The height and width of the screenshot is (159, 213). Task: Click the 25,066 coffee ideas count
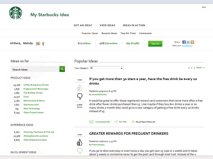click(x=17, y=85)
